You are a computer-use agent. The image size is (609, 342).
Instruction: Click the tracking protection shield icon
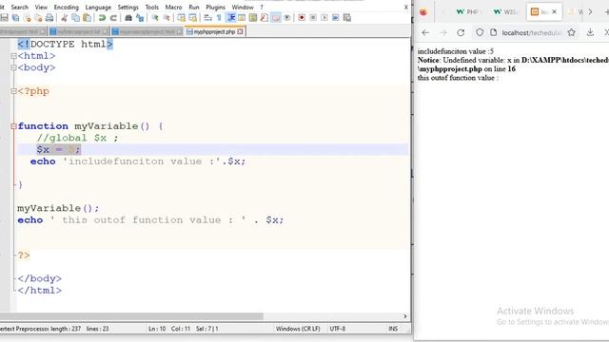point(480,33)
